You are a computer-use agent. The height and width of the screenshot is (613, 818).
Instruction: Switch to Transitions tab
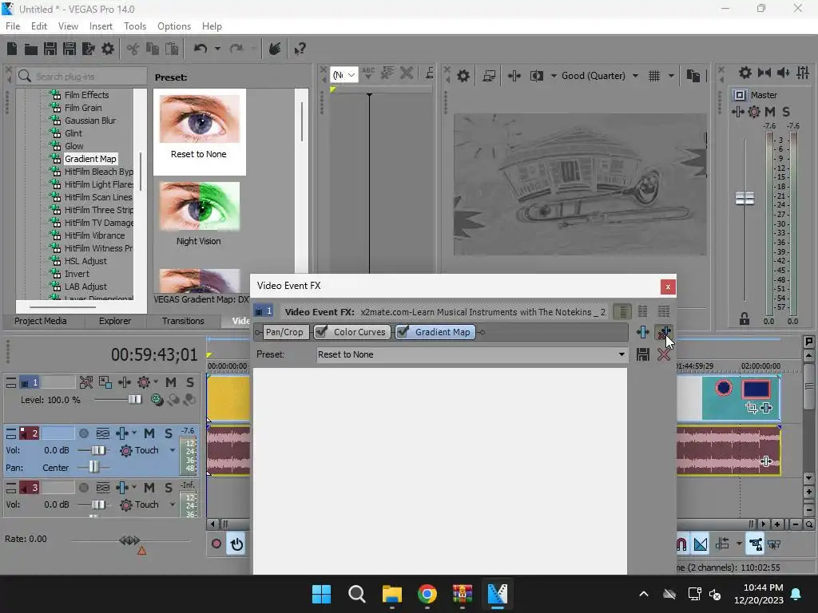(183, 321)
